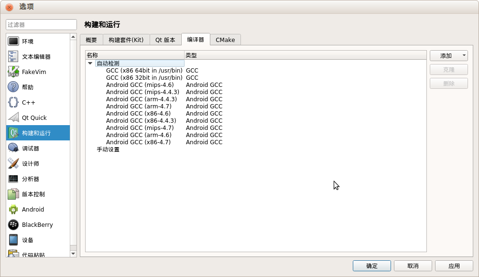Click the 应用 button
The image size is (479, 277).
pos(454,266)
